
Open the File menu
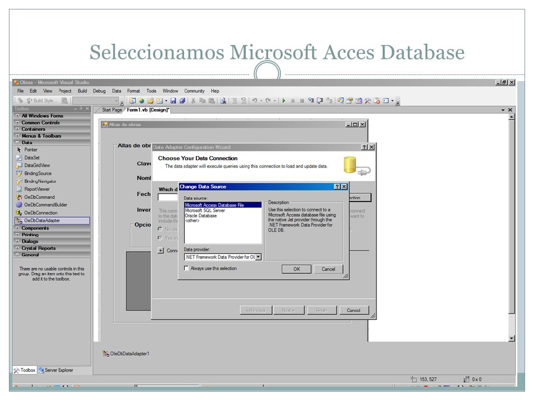point(21,91)
